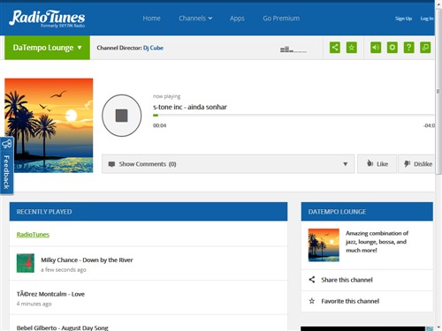Viewport: 442px width, 331px height.
Task: Open the Dj Cube channel director link
Action: 153,48
